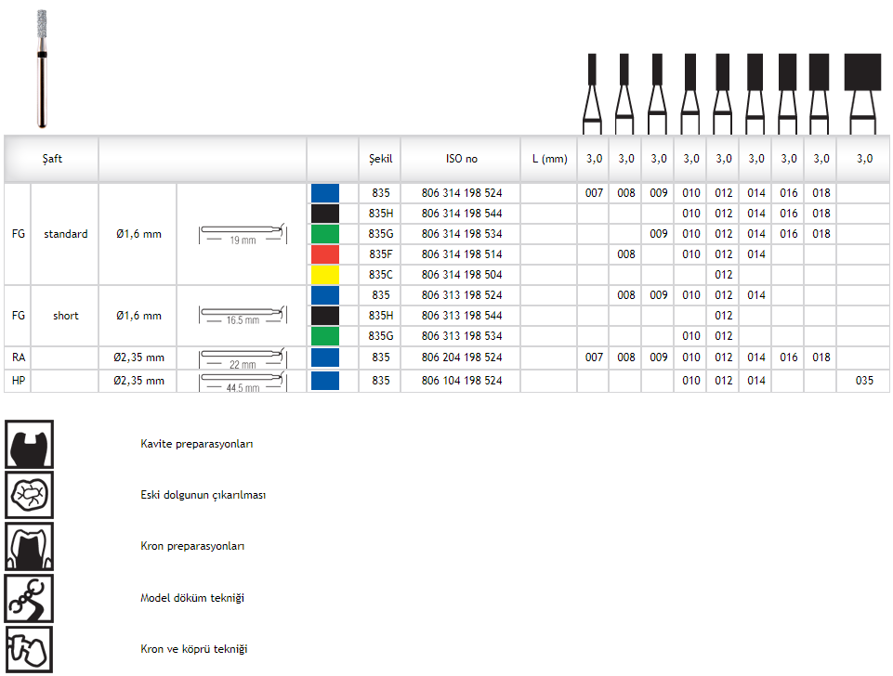Click the Model döküm tekniği icon
The height and width of the screenshot is (676, 893).
(x=29, y=598)
